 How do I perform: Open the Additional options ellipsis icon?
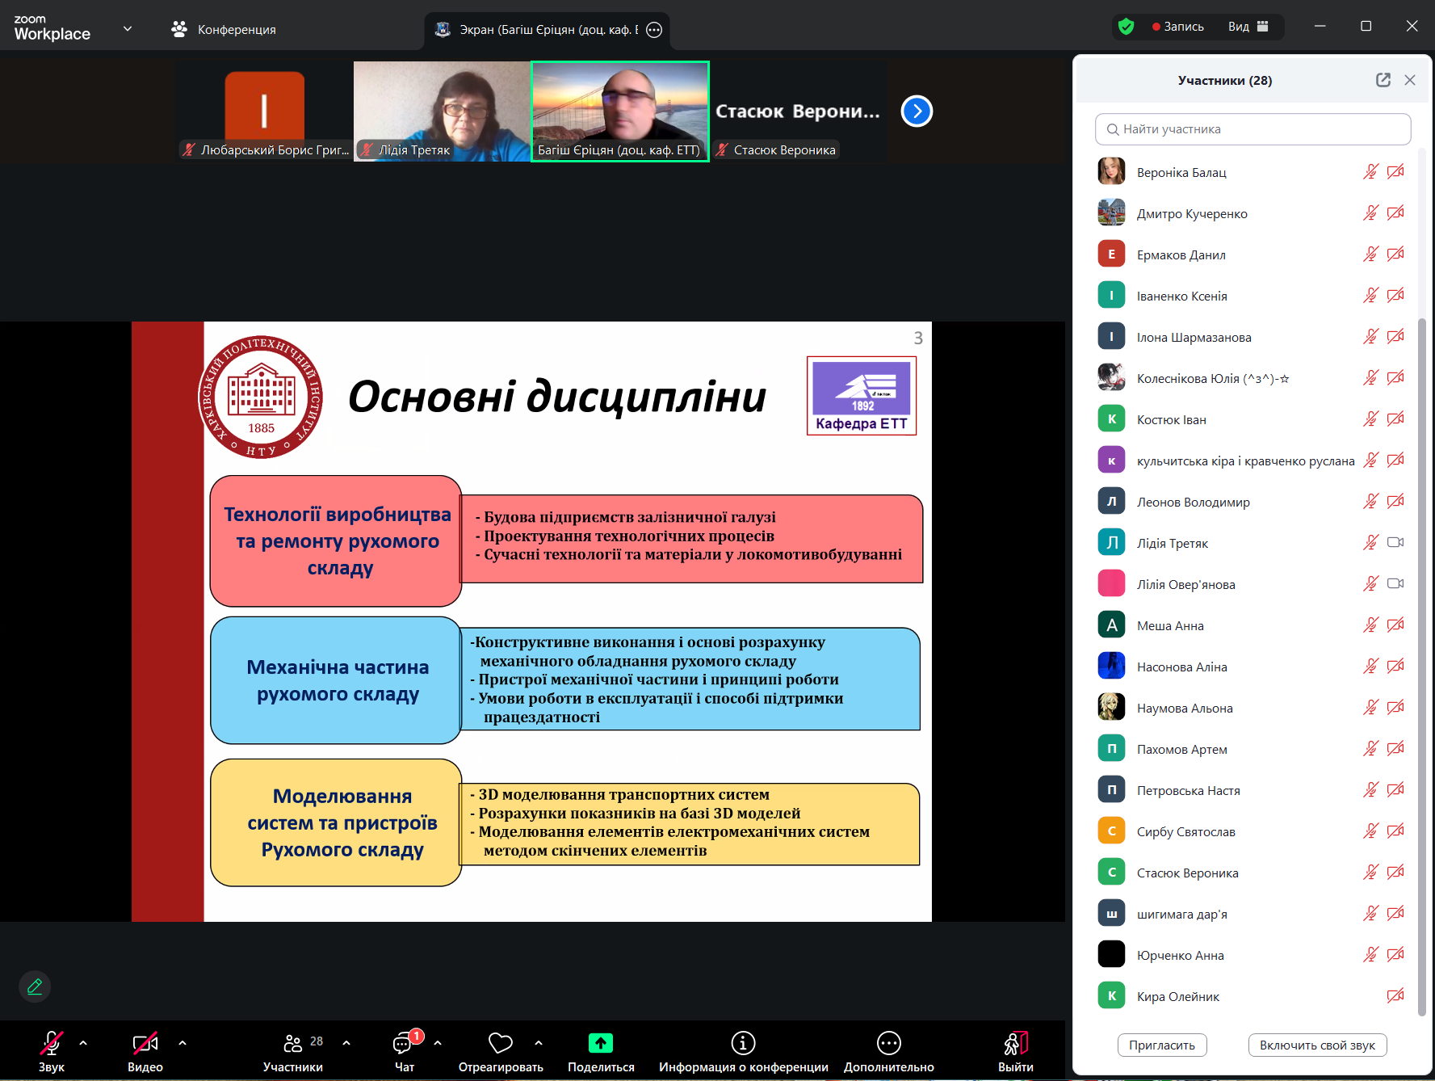tap(888, 1044)
